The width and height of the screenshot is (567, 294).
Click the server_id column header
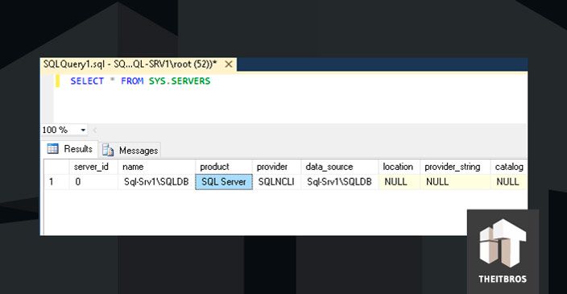click(93, 167)
